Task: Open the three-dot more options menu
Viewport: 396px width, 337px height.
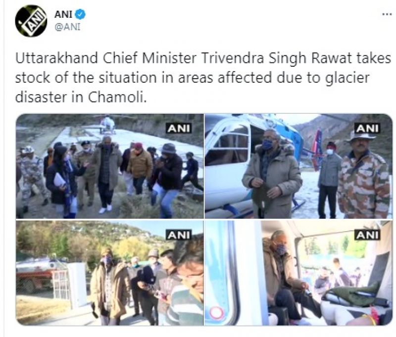Action: click(387, 15)
